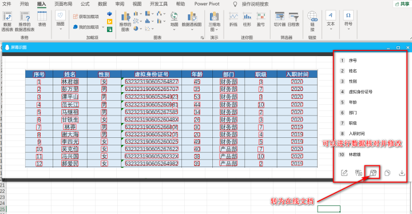
Task: Click the Bing Maps add-in icon
Action: (109, 22)
